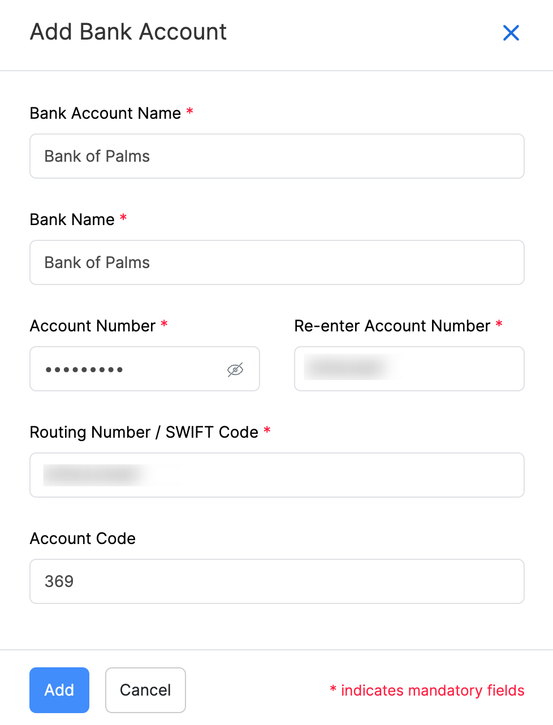Image resolution: width=553 pixels, height=725 pixels.
Task: Select the Bank Name field showing Bank of Palms
Action: click(x=276, y=262)
